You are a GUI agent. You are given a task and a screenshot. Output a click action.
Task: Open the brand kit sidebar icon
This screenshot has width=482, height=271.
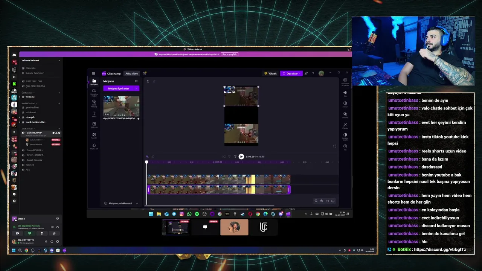94,146
